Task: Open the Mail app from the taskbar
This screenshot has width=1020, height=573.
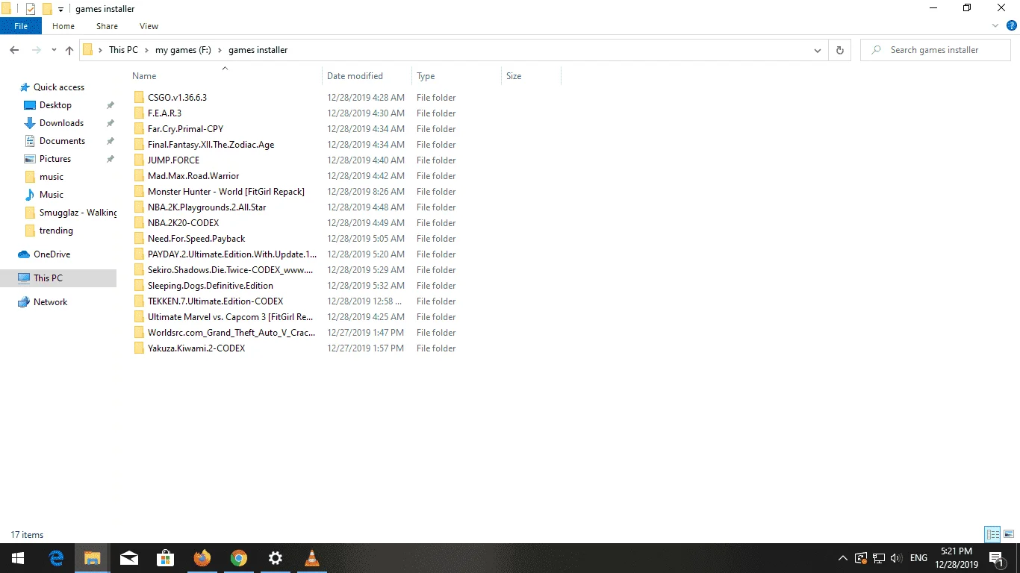Action: tap(128, 558)
